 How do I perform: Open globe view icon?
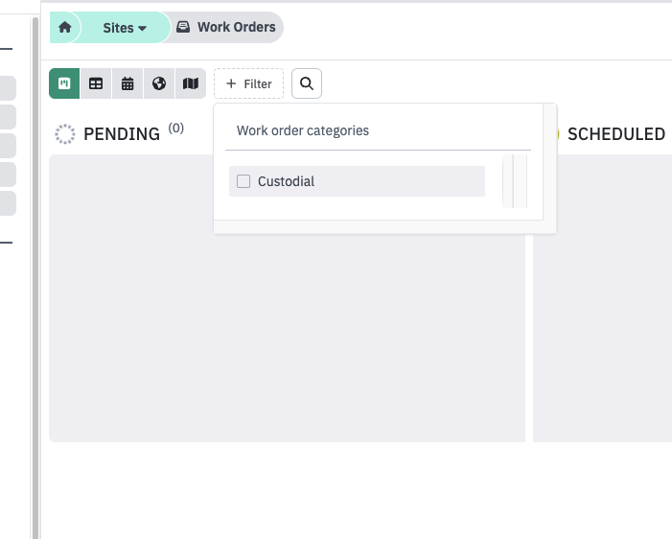click(x=159, y=83)
